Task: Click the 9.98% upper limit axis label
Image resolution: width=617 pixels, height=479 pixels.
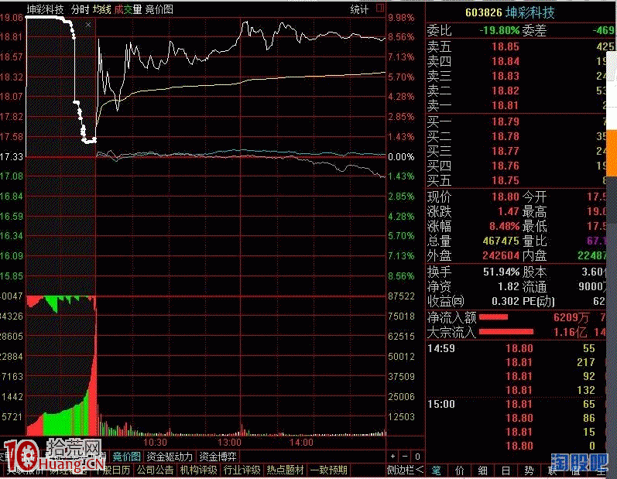Action: (x=401, y=18)
